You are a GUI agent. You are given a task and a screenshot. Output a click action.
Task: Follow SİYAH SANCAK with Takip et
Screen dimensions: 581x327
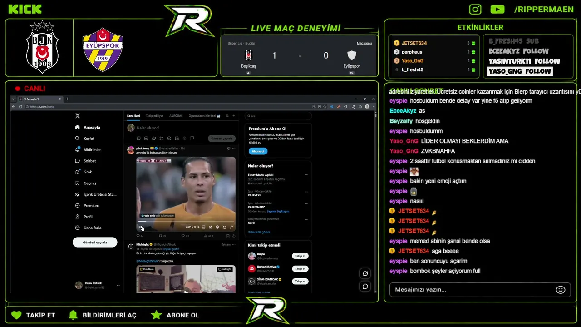pyautogui.click(x=300, y=282)
